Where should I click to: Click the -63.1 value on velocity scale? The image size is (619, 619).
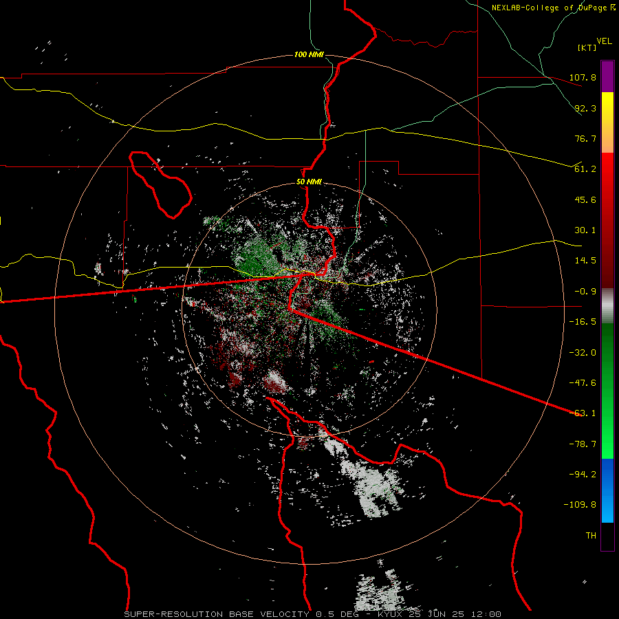pos(583,413)
